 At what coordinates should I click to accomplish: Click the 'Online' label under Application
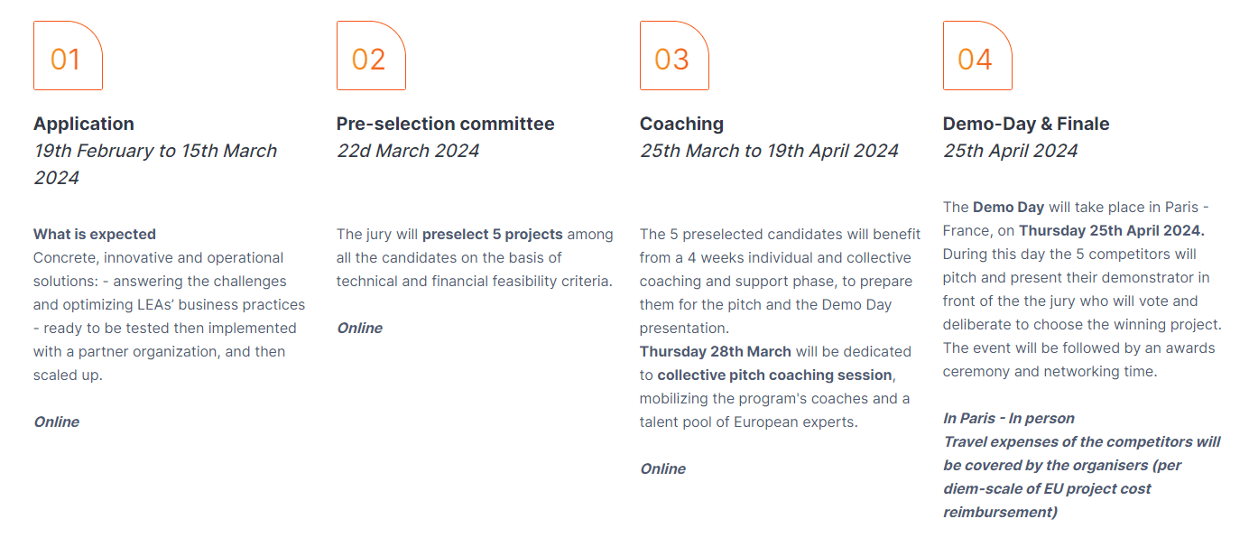[57, 422]
